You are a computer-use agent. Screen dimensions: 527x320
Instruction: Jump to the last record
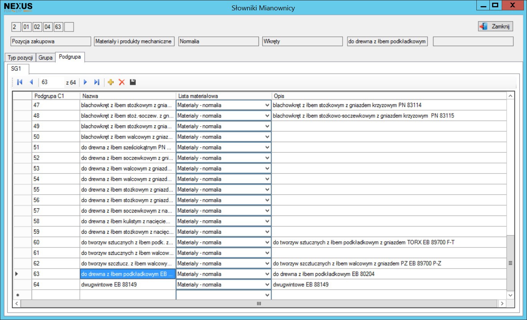[97, 82]
